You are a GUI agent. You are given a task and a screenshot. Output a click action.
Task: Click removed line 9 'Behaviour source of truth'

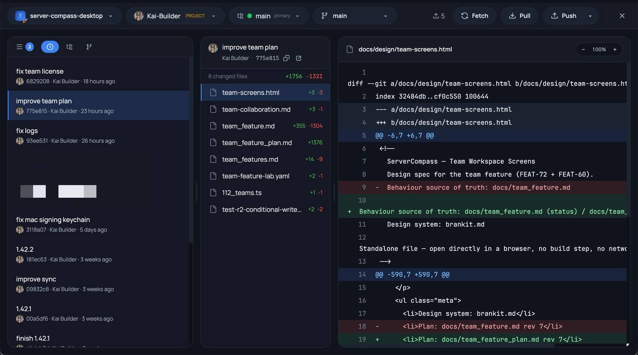tap(482, 187)
